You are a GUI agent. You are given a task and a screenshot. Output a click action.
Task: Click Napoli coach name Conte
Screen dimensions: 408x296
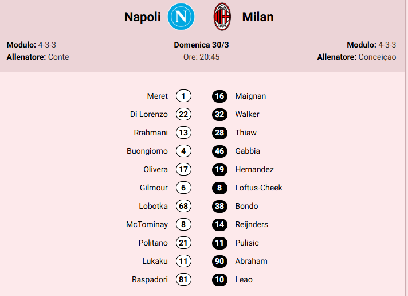click(58, 57)
